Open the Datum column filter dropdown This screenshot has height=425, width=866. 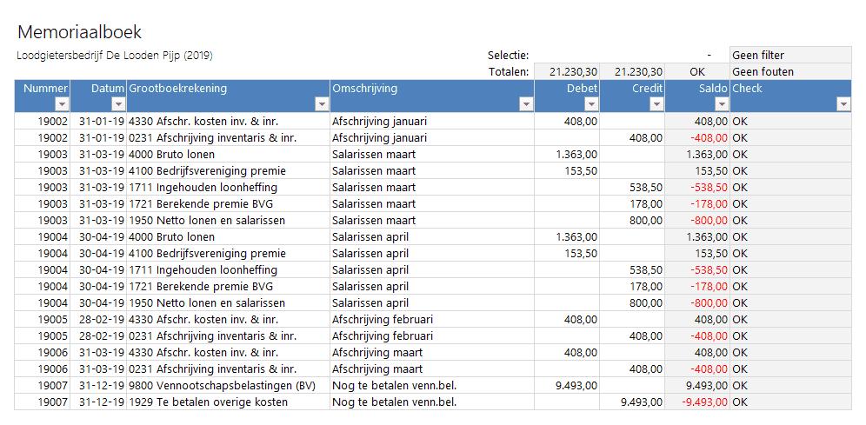(117, 104)
